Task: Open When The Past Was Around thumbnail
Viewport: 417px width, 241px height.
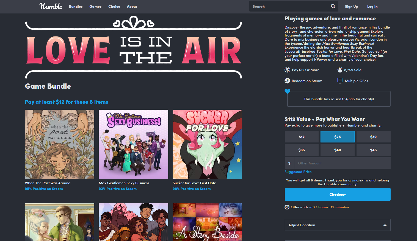Action: (60, 144)
